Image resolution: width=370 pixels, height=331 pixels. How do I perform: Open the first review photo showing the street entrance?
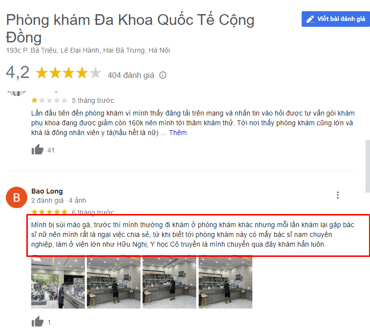(x=58, y=282)
